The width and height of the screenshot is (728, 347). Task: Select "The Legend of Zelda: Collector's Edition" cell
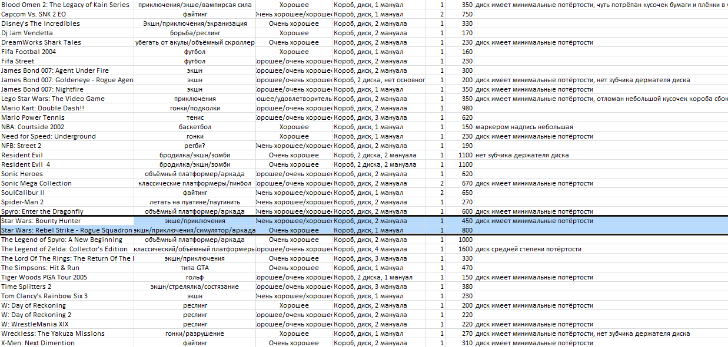67,249
